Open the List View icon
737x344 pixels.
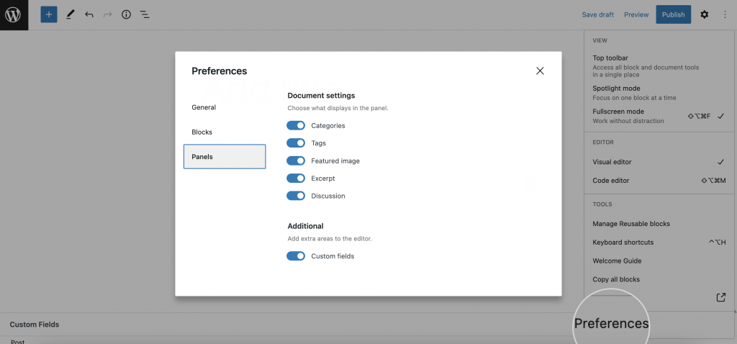tap(145, 14)
